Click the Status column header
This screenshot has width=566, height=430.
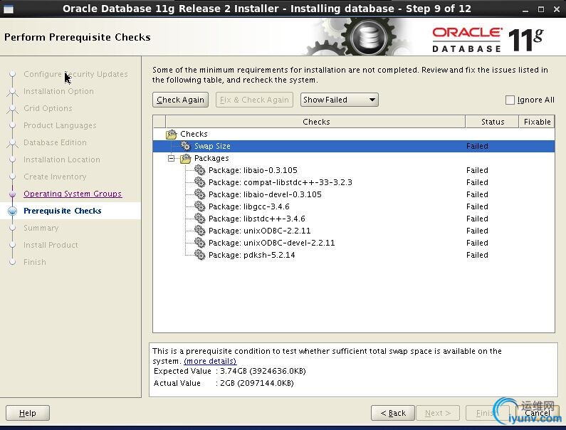tap(493, 122)
